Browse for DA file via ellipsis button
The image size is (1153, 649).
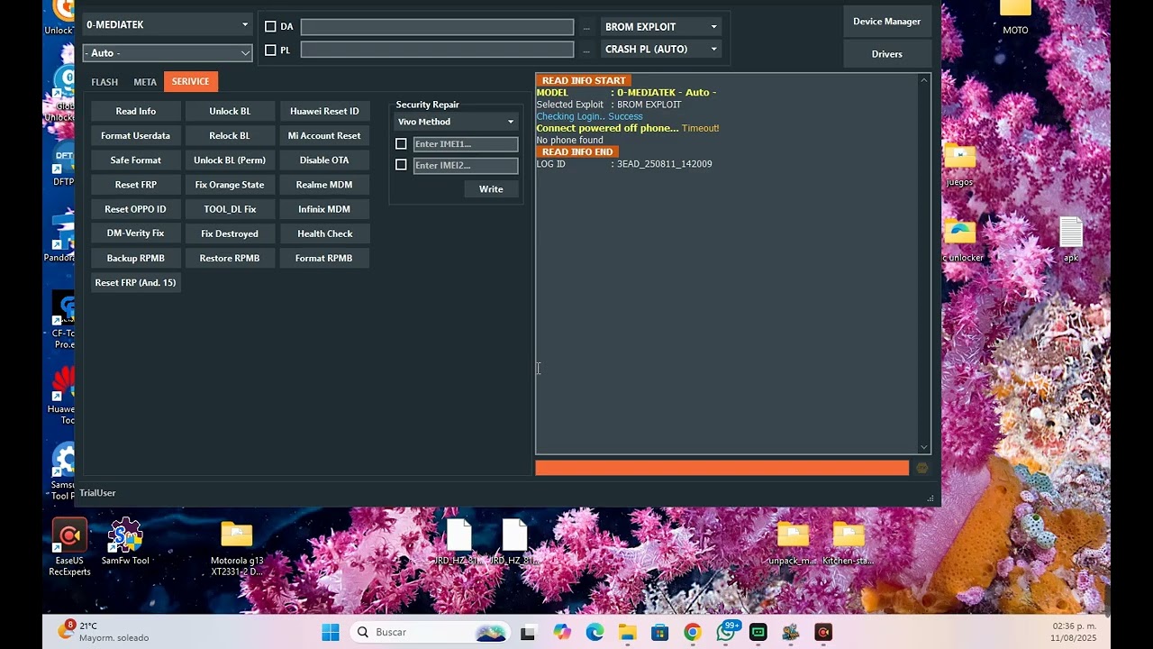(586, 27)
